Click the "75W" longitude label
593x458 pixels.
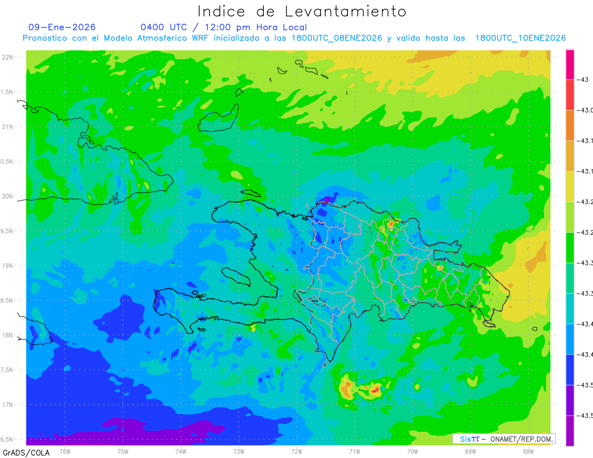coord(123,451)
